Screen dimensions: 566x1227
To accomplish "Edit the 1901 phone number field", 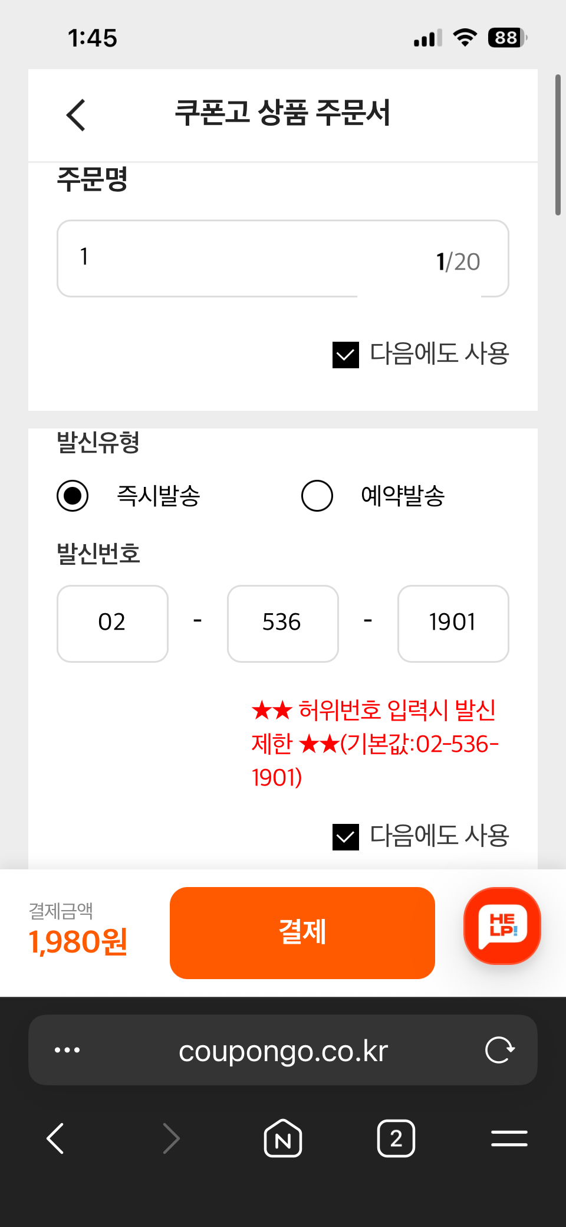I will click(453, 623).
